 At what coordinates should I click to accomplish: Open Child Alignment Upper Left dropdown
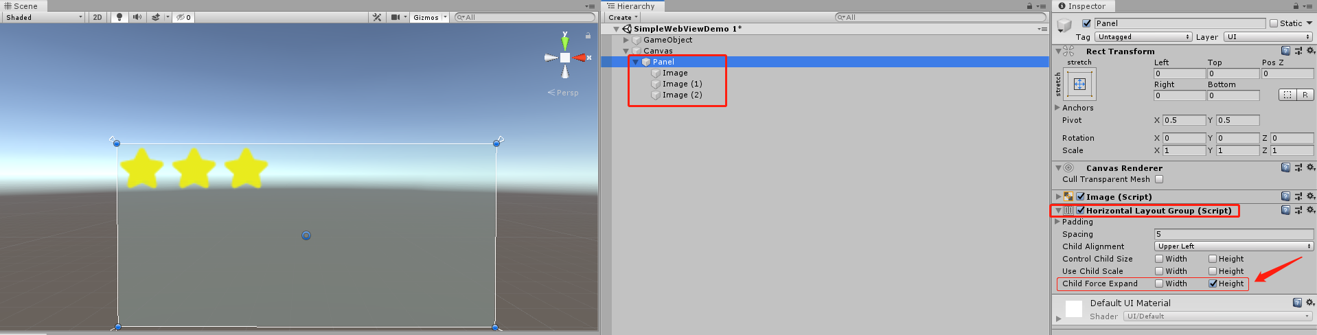pos(1234,246)
